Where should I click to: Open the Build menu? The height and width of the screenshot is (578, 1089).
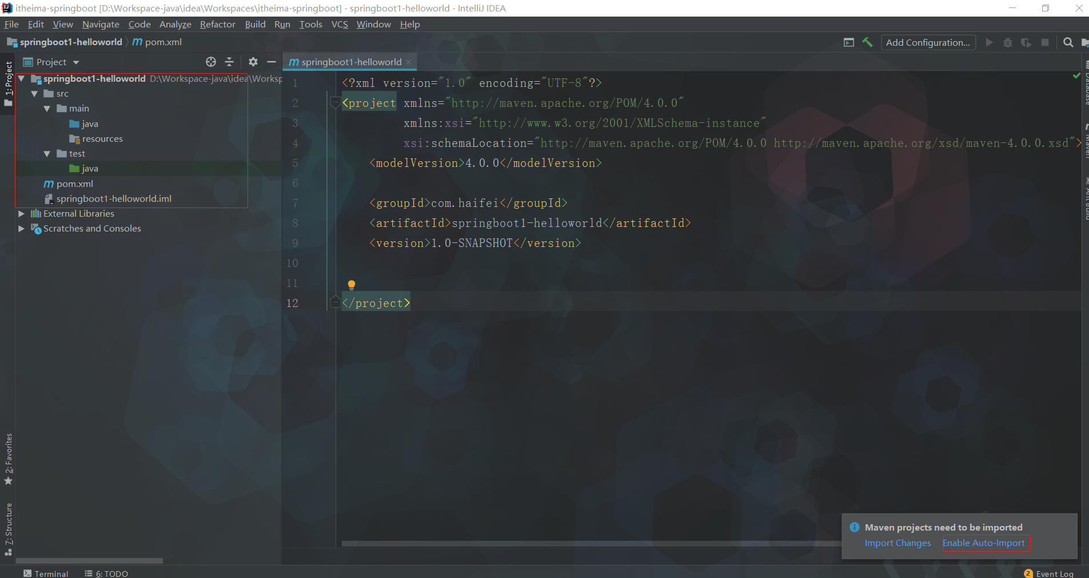click(x=256, y=24)
